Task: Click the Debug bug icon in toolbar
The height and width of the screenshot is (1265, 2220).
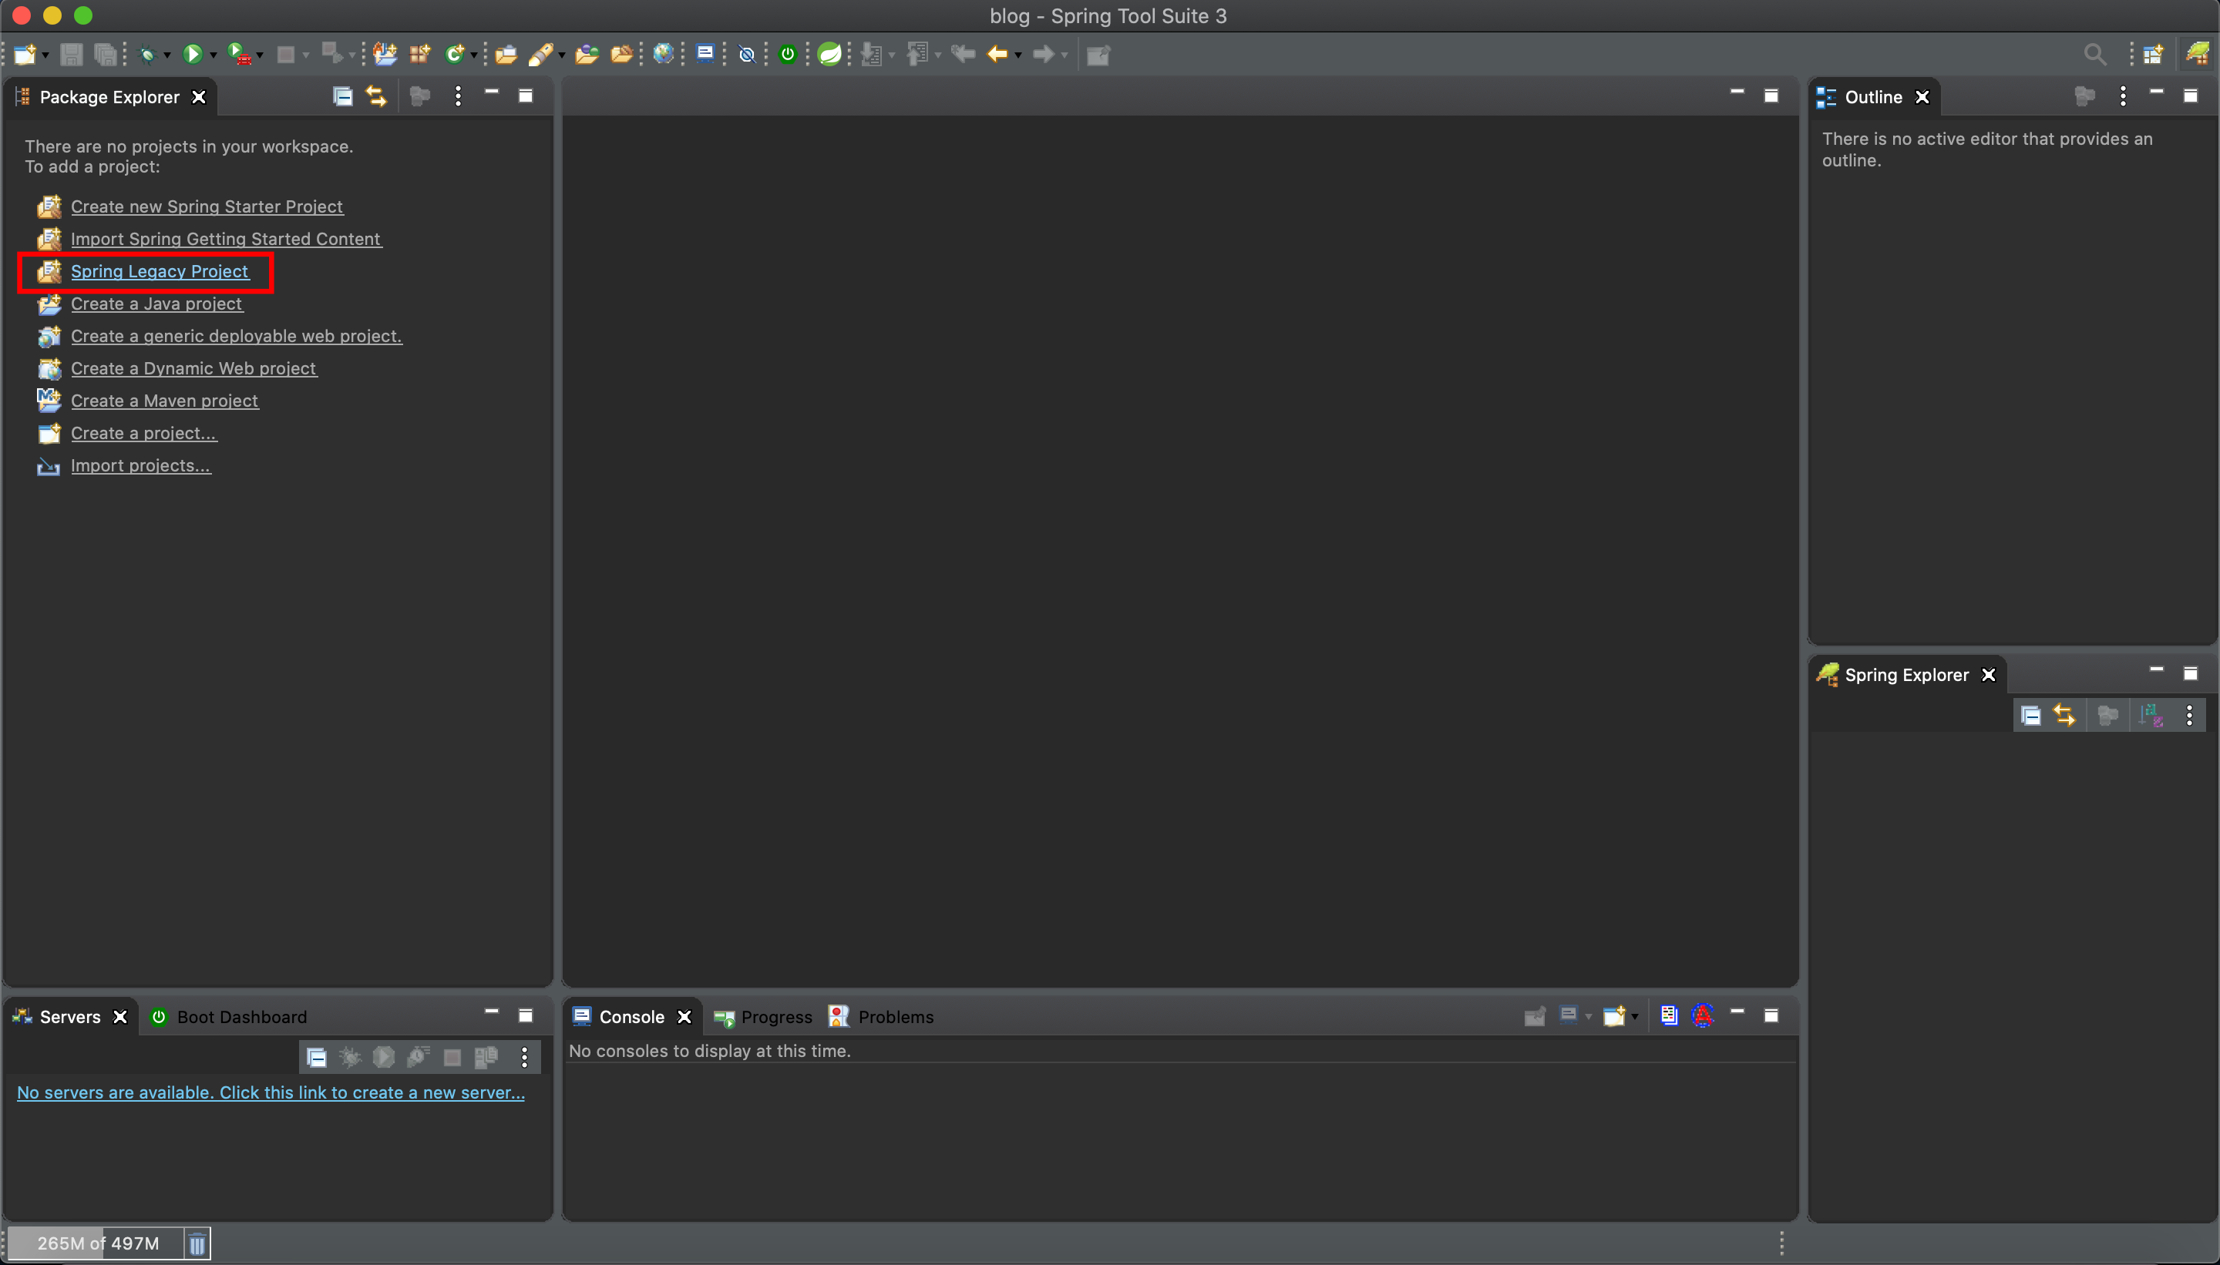Action: 148,55
